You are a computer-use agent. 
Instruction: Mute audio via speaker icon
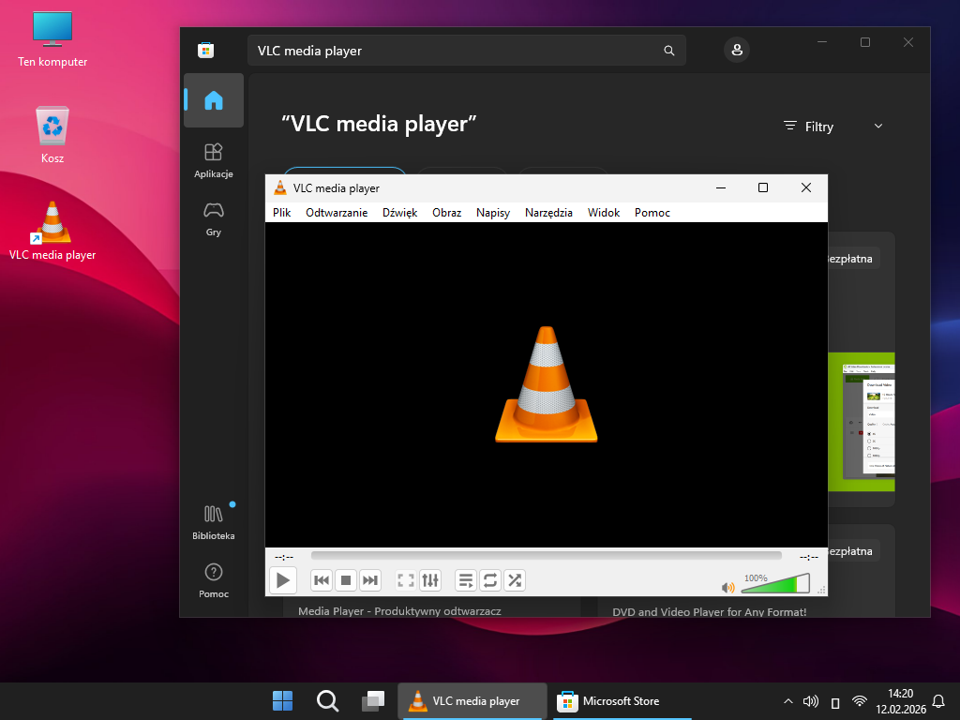coord(727,588)
